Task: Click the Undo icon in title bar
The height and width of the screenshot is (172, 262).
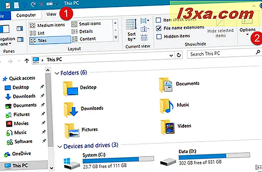Action: [x=24, y=5]
